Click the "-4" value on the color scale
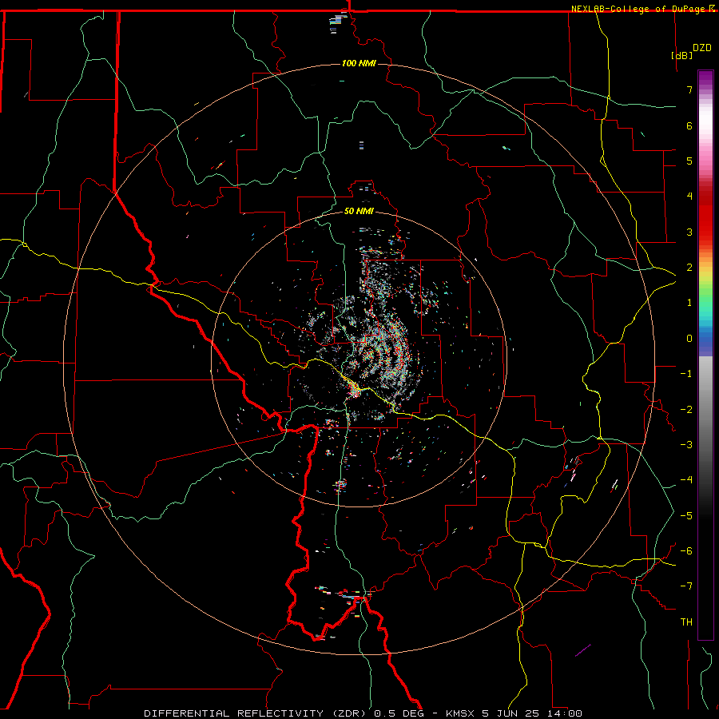The width and height of the screenshot is (719, 719). [686, 480]
